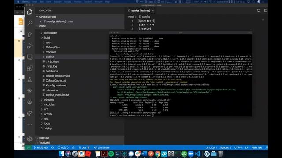282x158 pixels.
Task: Open the Run and Debug view
Action: point(30,46)
